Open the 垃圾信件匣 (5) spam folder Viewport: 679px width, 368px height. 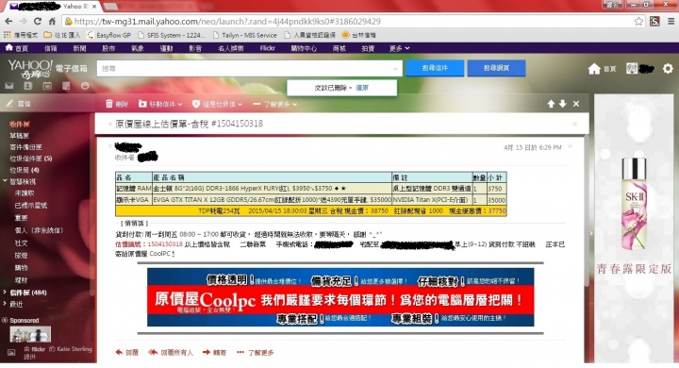31,159
